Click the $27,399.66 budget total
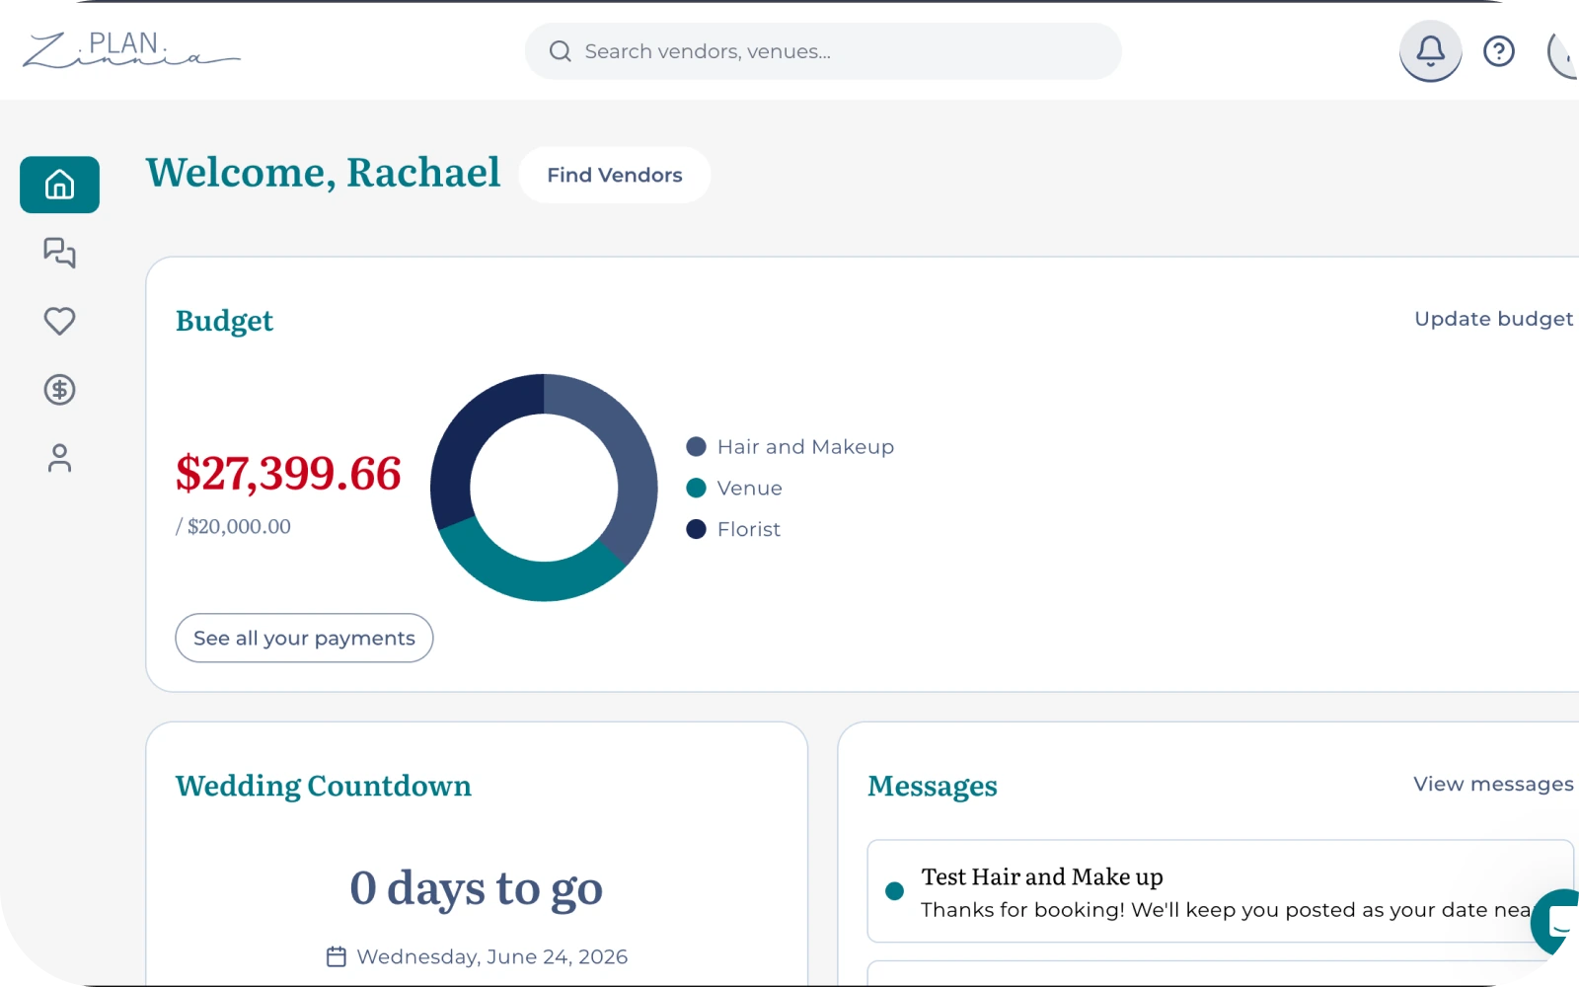 tap(288, 473)
